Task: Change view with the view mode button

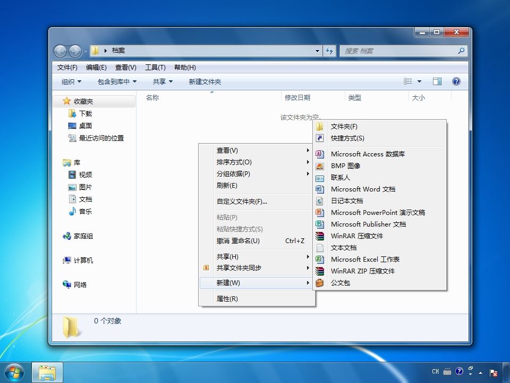Action: pos(408,81)
